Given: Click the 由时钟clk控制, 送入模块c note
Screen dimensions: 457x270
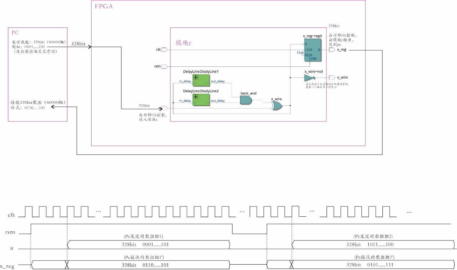Looking at the screenshot, I should [153, 117].
